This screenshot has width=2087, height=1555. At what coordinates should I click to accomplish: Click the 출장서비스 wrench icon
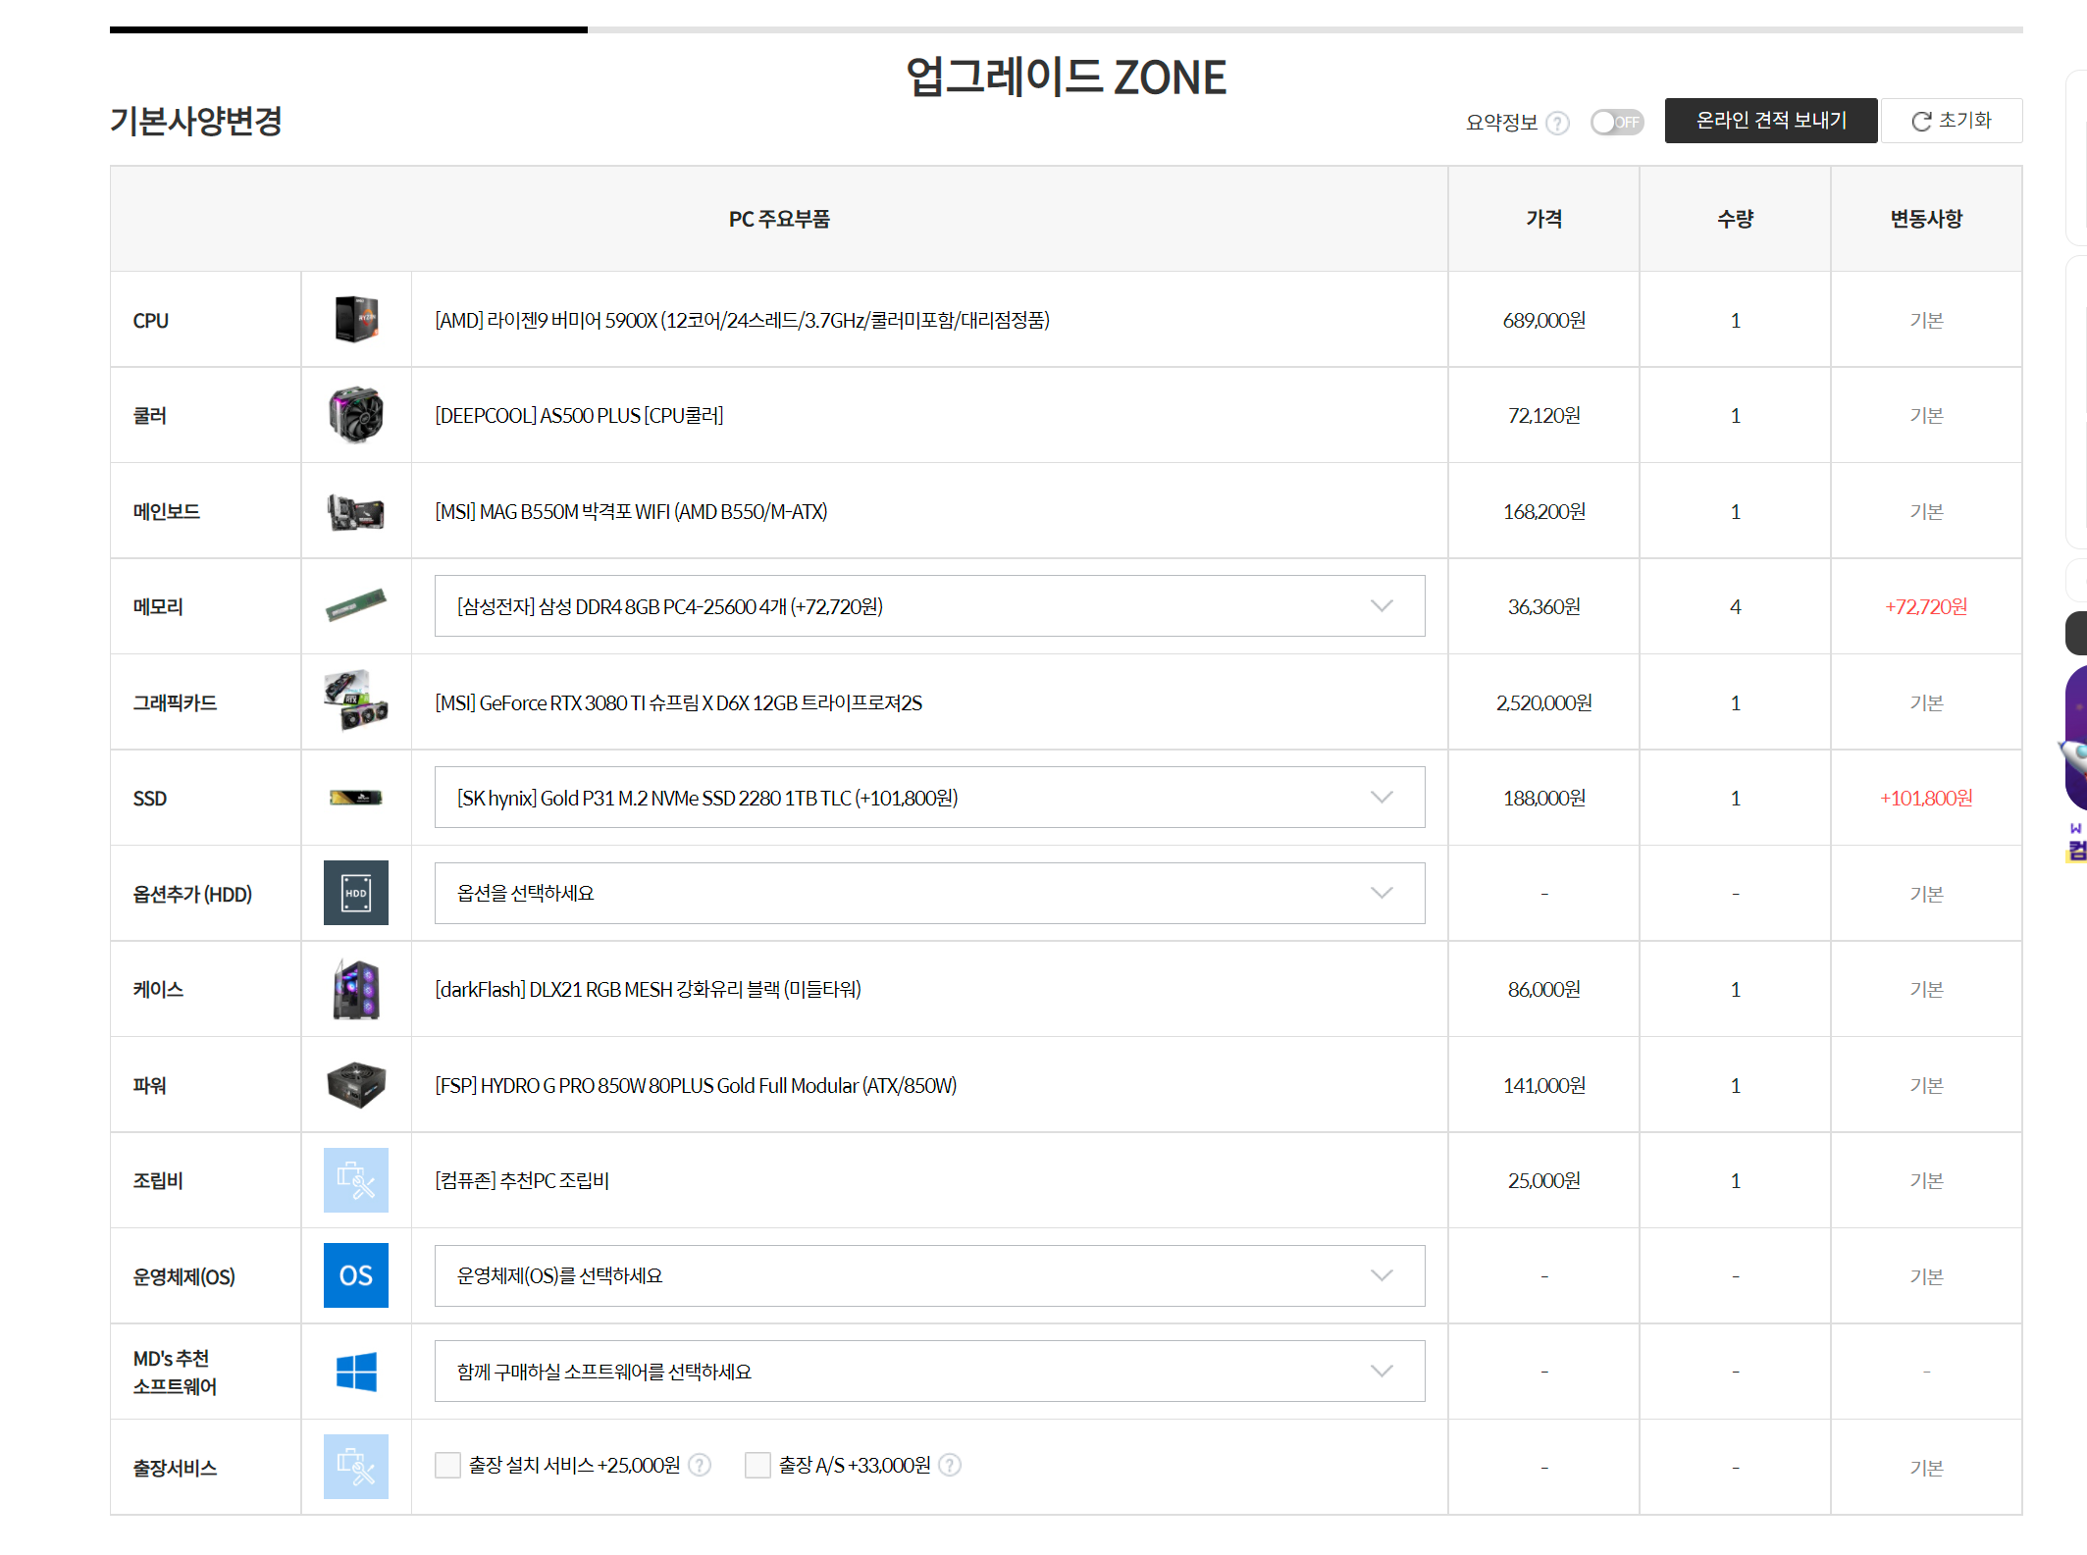355,1467
